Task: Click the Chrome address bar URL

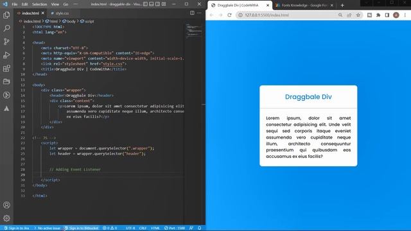Action: coord(267,15)
